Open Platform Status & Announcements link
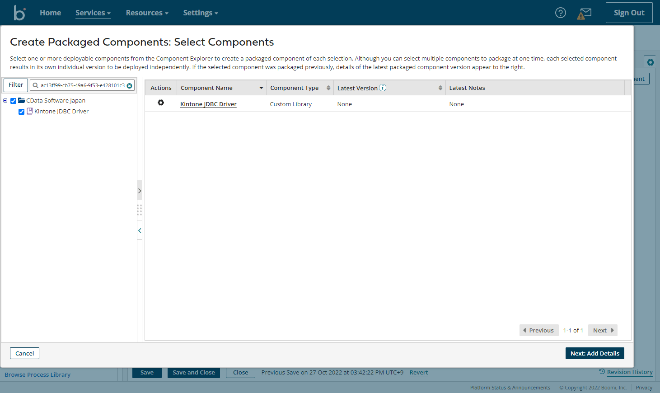Screen dimensions: 660x393 pyautogui.click(x=510, y=388)
